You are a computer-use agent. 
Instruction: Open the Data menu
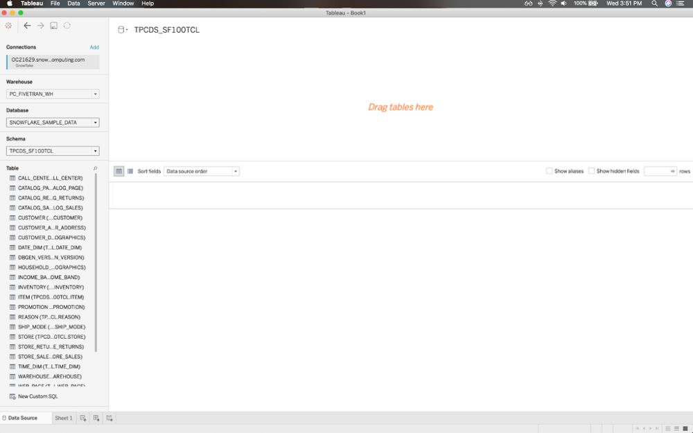pos(74,3)
